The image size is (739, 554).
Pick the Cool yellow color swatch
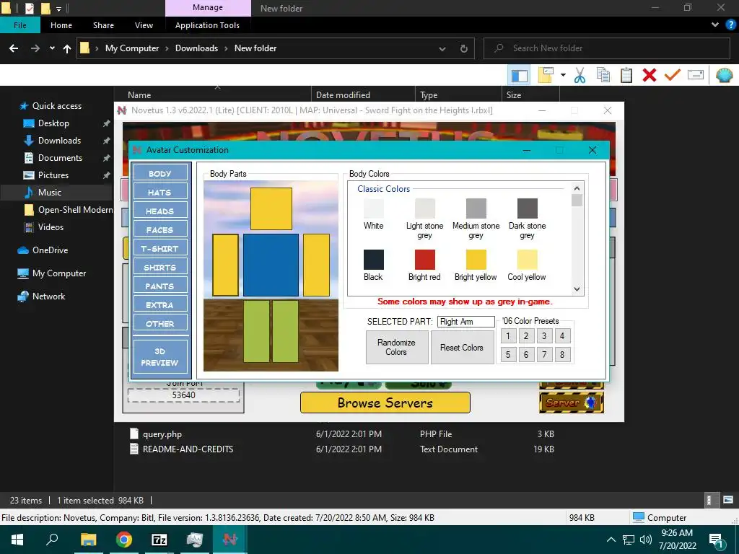coord(528,259)
